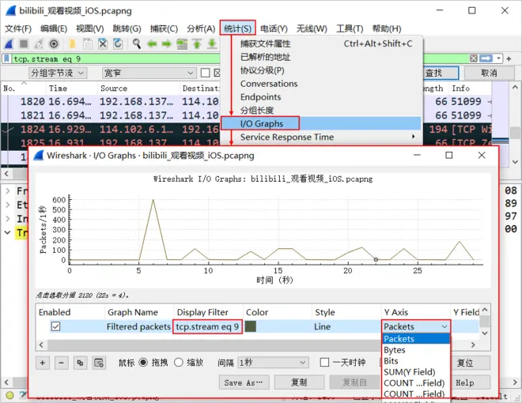
Task: Jump to the last packet icon
Action: [212, 44]
